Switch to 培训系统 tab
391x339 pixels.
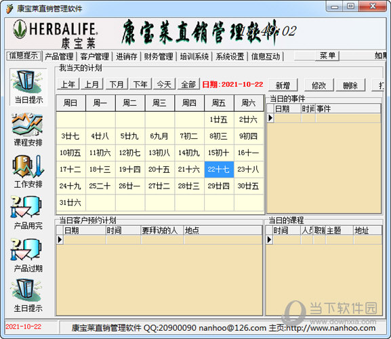194,57
